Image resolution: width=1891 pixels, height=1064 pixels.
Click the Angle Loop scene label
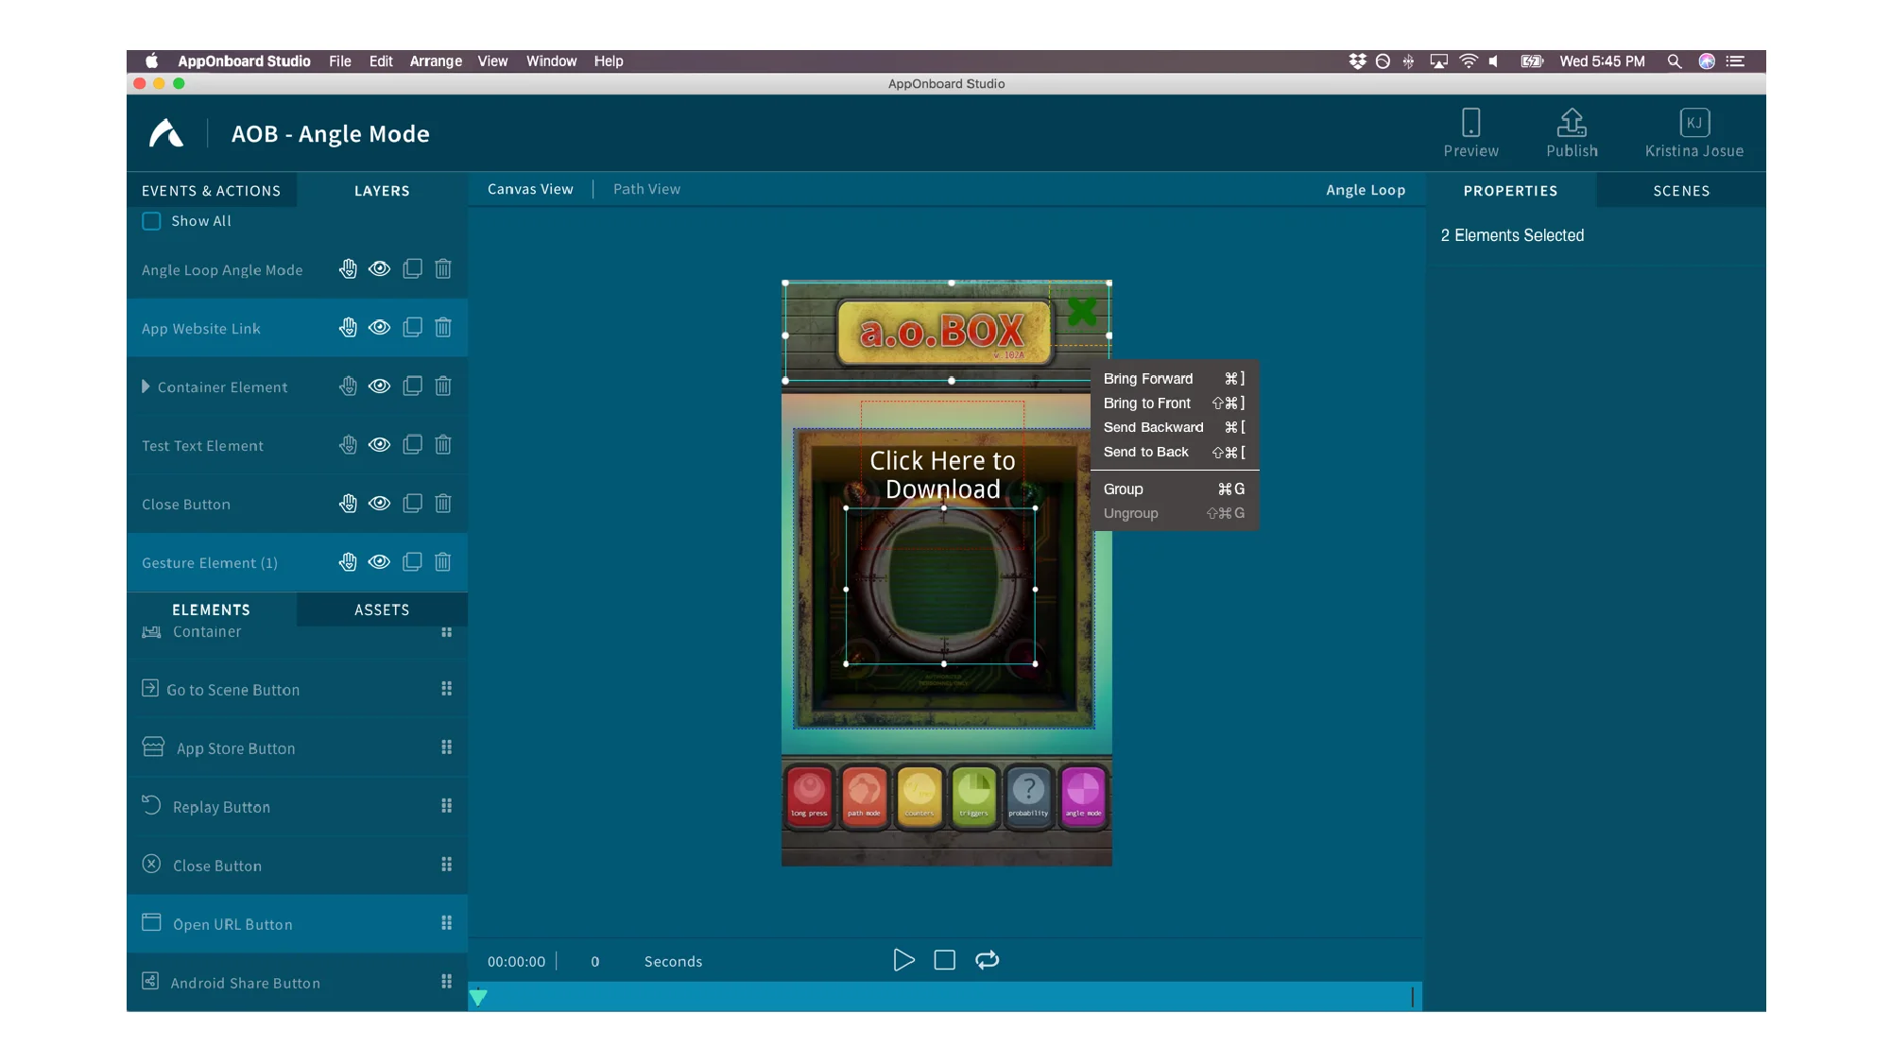1365,190
